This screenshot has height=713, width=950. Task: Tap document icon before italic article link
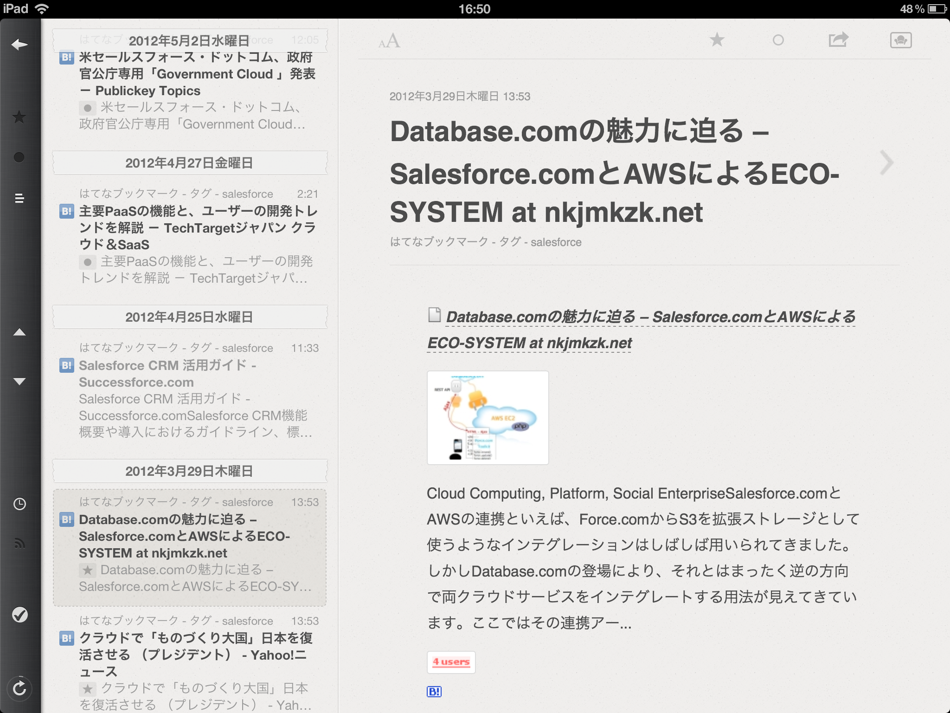pos(435,315)
